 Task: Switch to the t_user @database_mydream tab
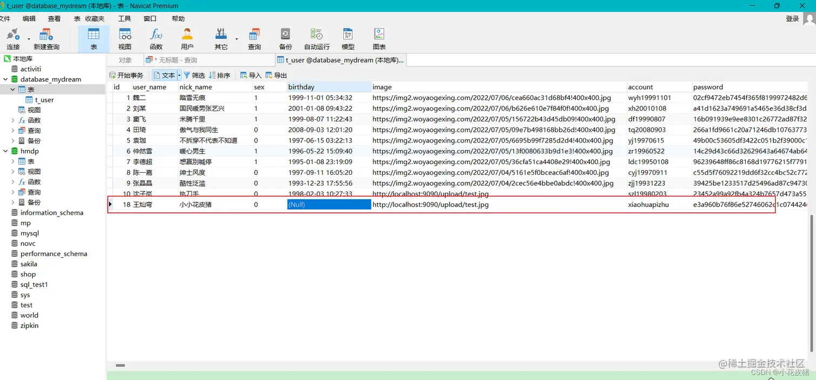[340, 60]
